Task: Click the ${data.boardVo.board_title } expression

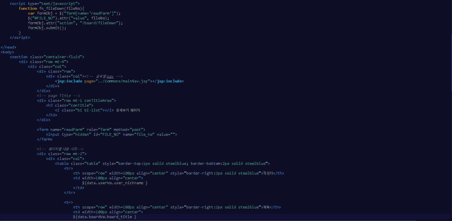Action: tap(105, 217)
